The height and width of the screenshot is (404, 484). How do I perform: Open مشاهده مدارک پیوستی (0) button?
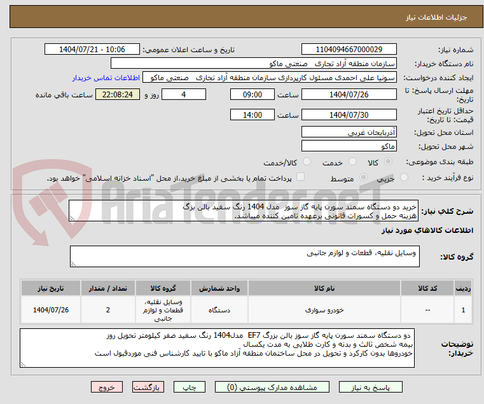pyautogui.click(x=272, y=387)
